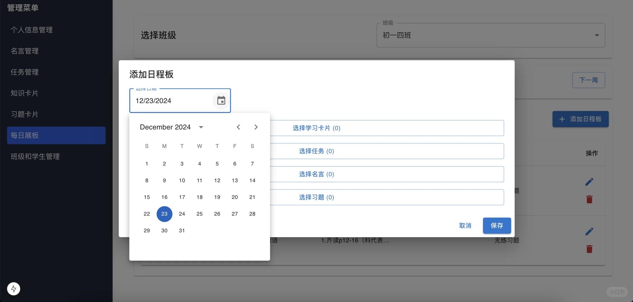The height and width of the screenshot is (302, 633).
Task: Click the 下一周 button
Action: pyautogui.click(x=589, y=80)
